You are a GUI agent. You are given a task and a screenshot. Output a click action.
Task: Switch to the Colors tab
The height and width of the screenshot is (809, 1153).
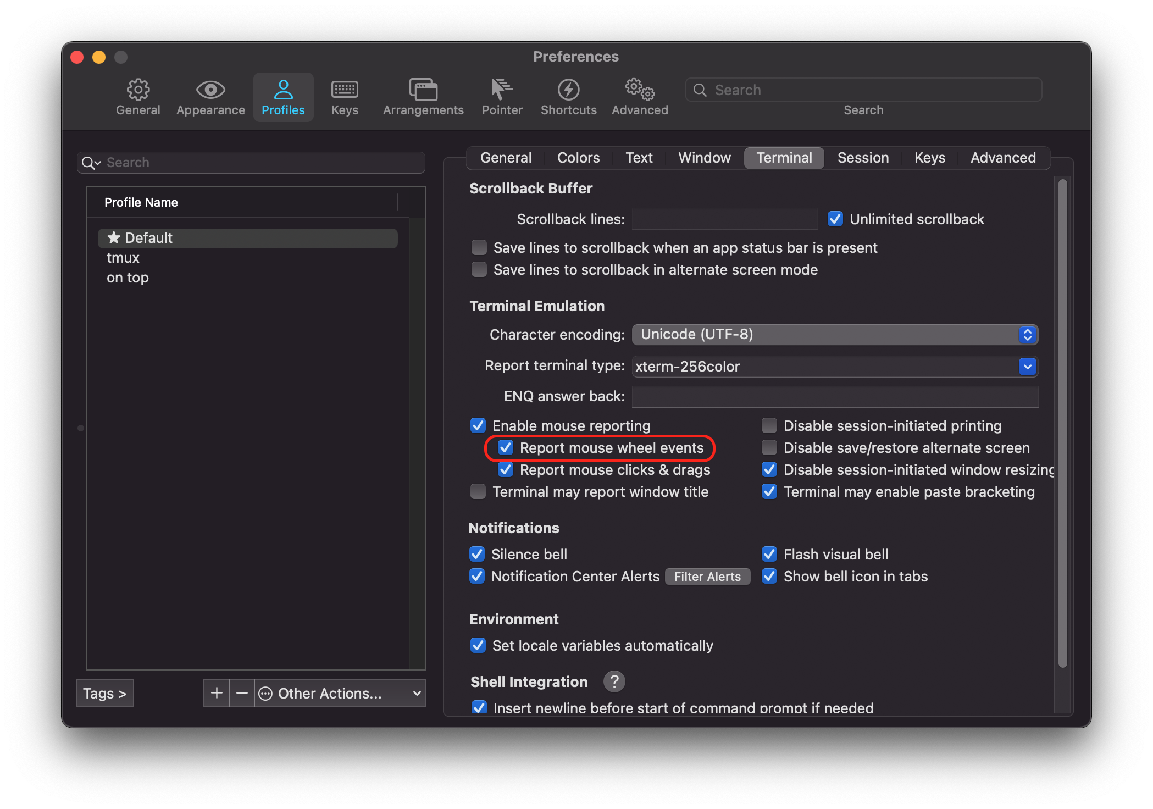pyautogui.click(x=578, y=158)
